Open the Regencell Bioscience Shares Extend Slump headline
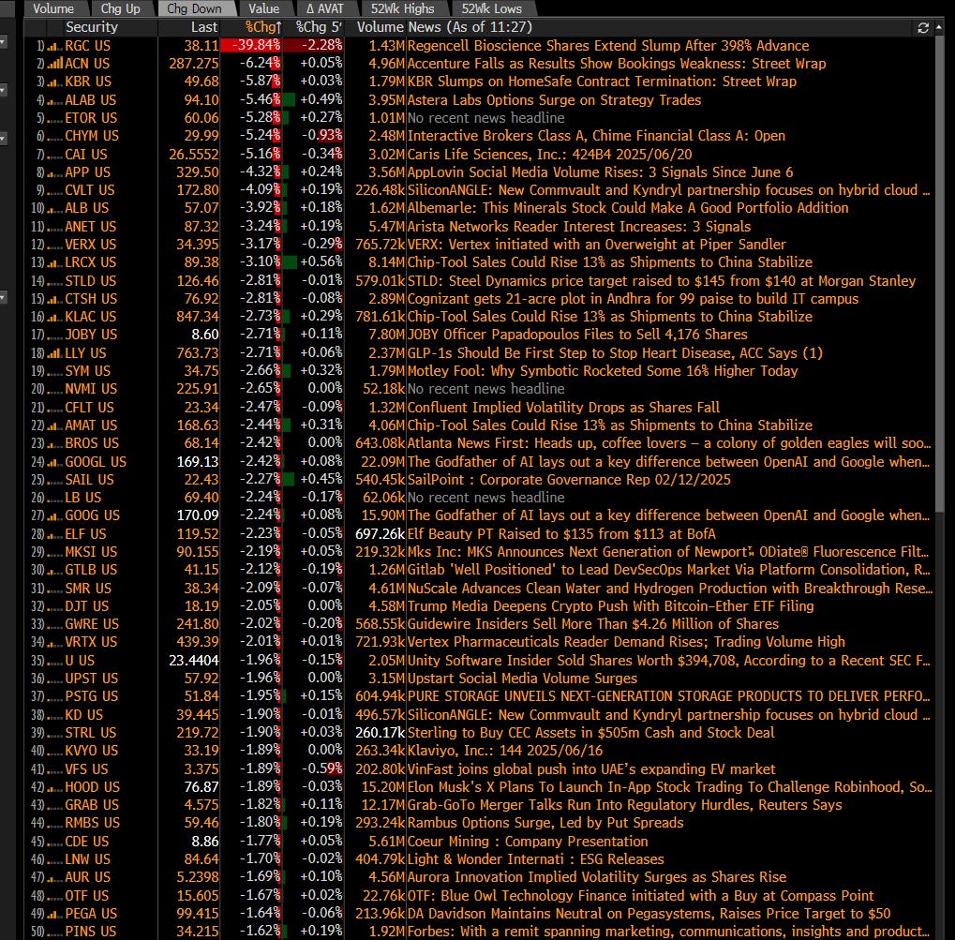955x940 pixels. click(x=608, y=46)
